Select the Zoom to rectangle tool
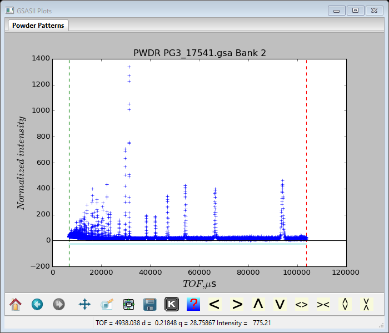389x333 pixels. click(x=107, y=304)
